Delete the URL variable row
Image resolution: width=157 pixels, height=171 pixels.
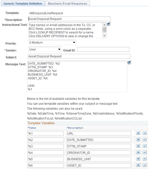(x=145, y=133)
